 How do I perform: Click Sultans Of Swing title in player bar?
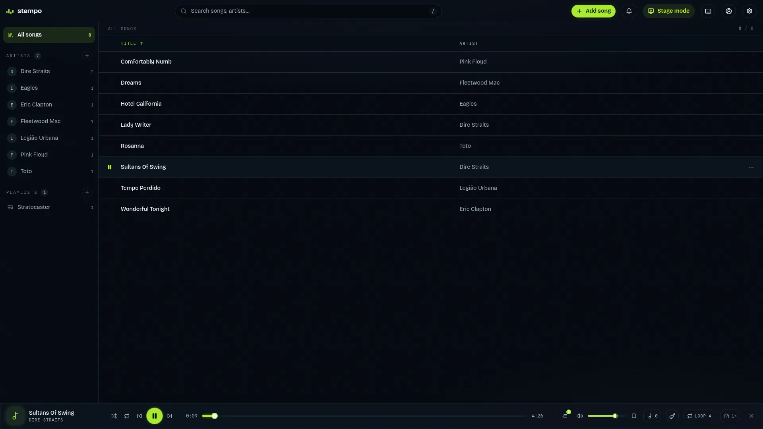pos(52,413)
